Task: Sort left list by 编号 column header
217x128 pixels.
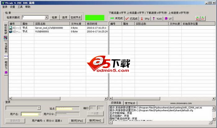Action: click(15, 24)
